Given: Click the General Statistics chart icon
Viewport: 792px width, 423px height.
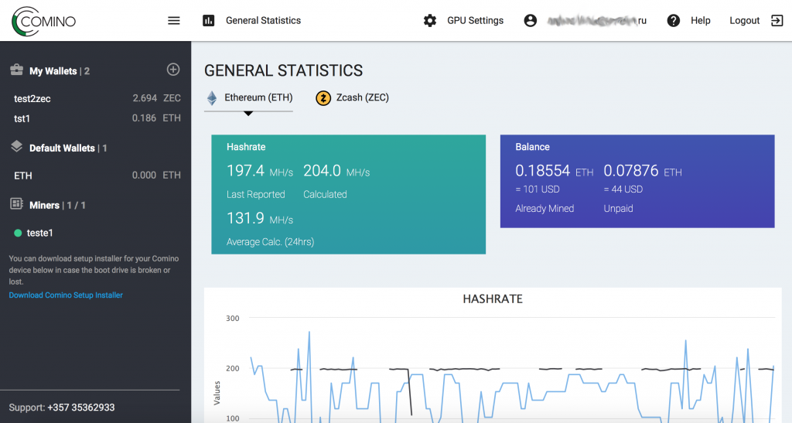Looking at the screenshot, I should [x=208, y=21].
